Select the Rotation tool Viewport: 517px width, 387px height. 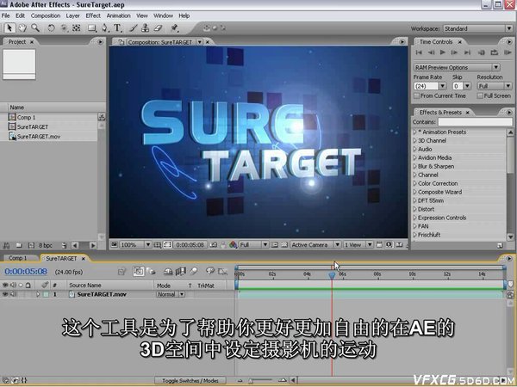coord(51,28)
